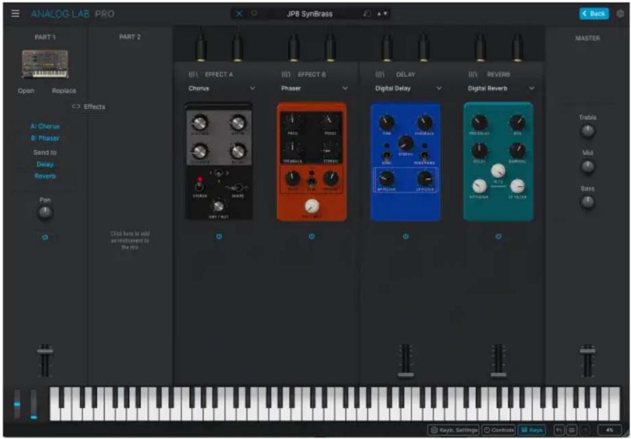
Task: Select the Delay send entry
Action: (45, 164)
